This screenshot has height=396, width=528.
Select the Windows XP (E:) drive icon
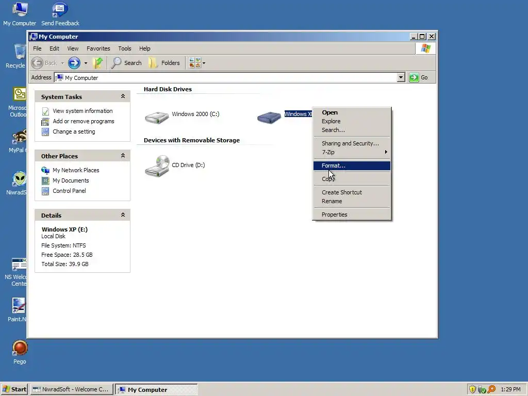click(269, 118)
